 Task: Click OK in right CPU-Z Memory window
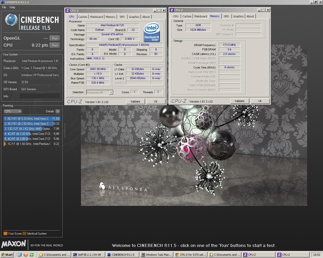click(x=260, y=101)
